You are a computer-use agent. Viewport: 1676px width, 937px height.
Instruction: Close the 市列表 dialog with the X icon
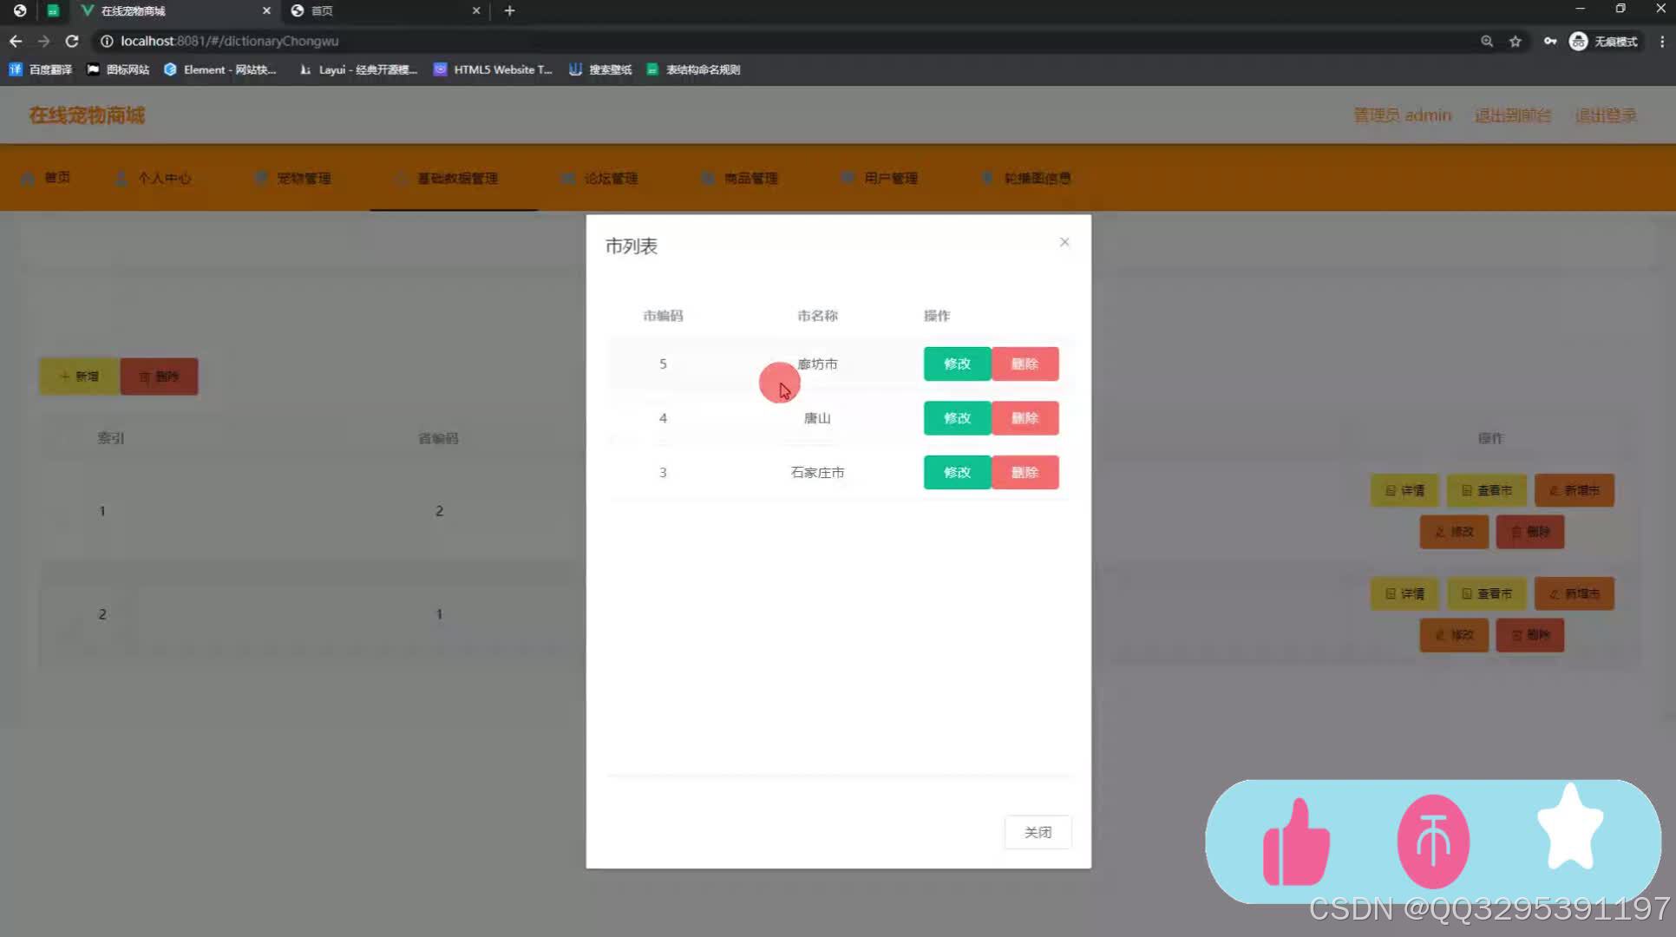1064,242
